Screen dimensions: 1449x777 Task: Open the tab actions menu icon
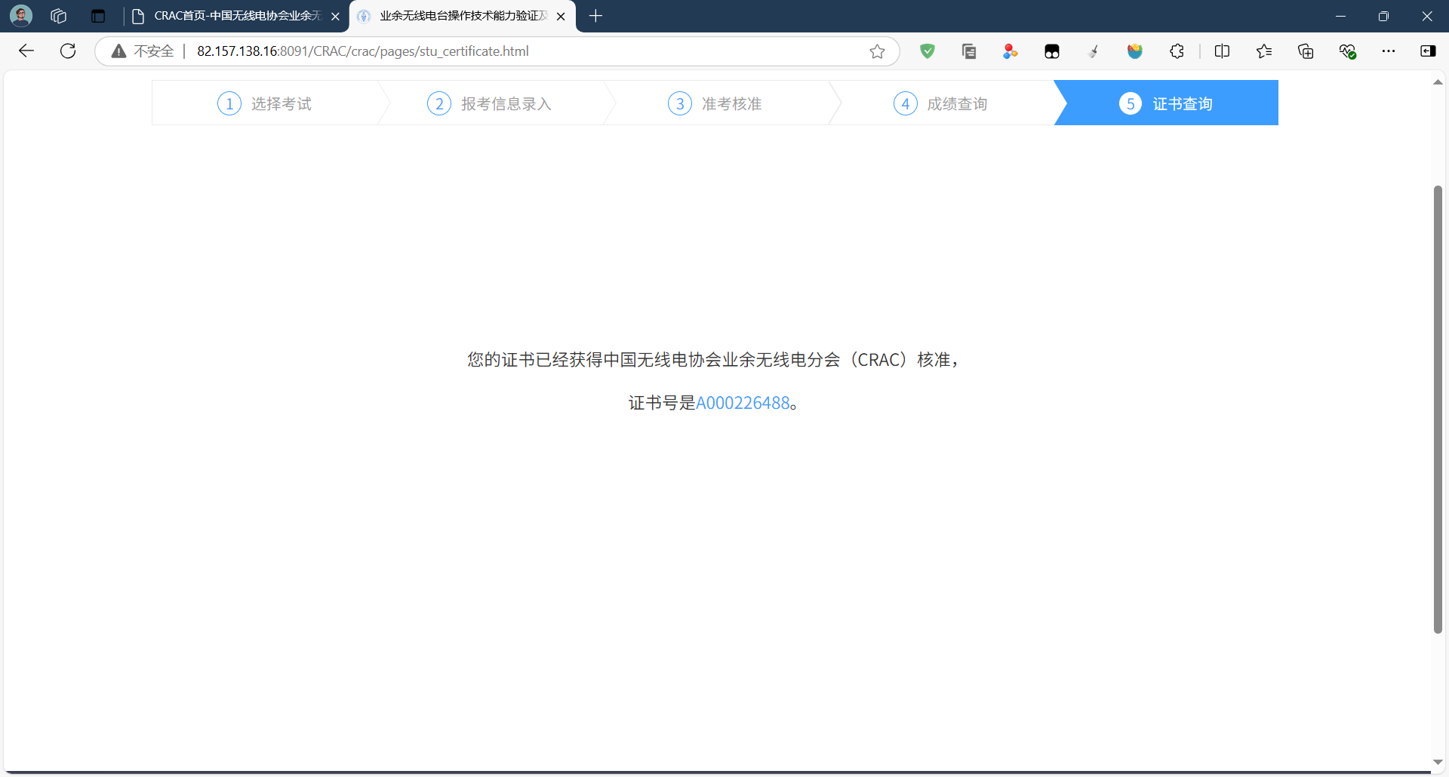tap(98, 16)
